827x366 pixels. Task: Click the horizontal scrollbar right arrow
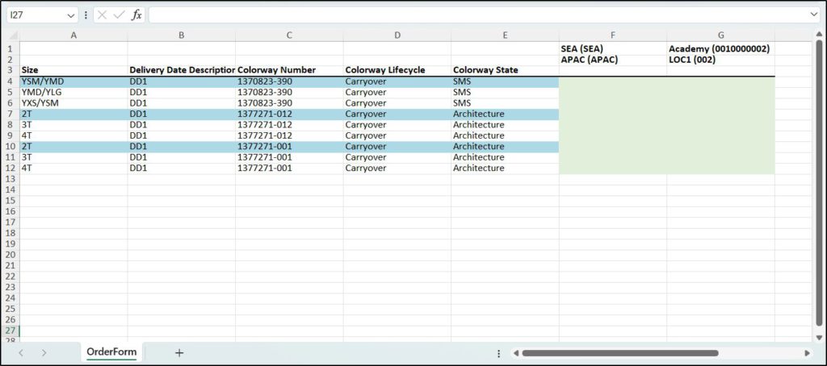(807, 353)
